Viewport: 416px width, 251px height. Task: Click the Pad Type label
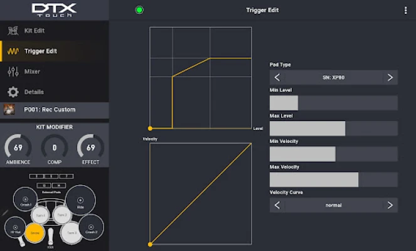[280, 65]
